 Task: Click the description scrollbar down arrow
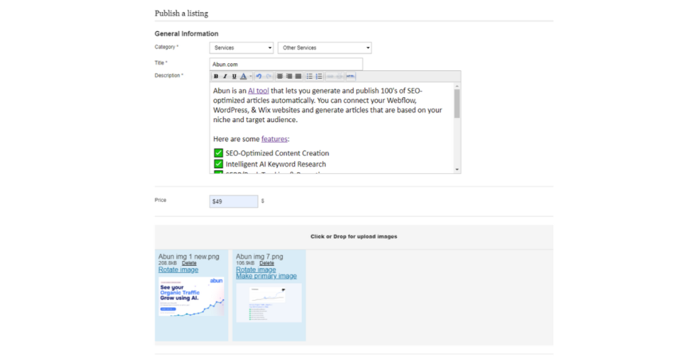click(x=457, y=169)
